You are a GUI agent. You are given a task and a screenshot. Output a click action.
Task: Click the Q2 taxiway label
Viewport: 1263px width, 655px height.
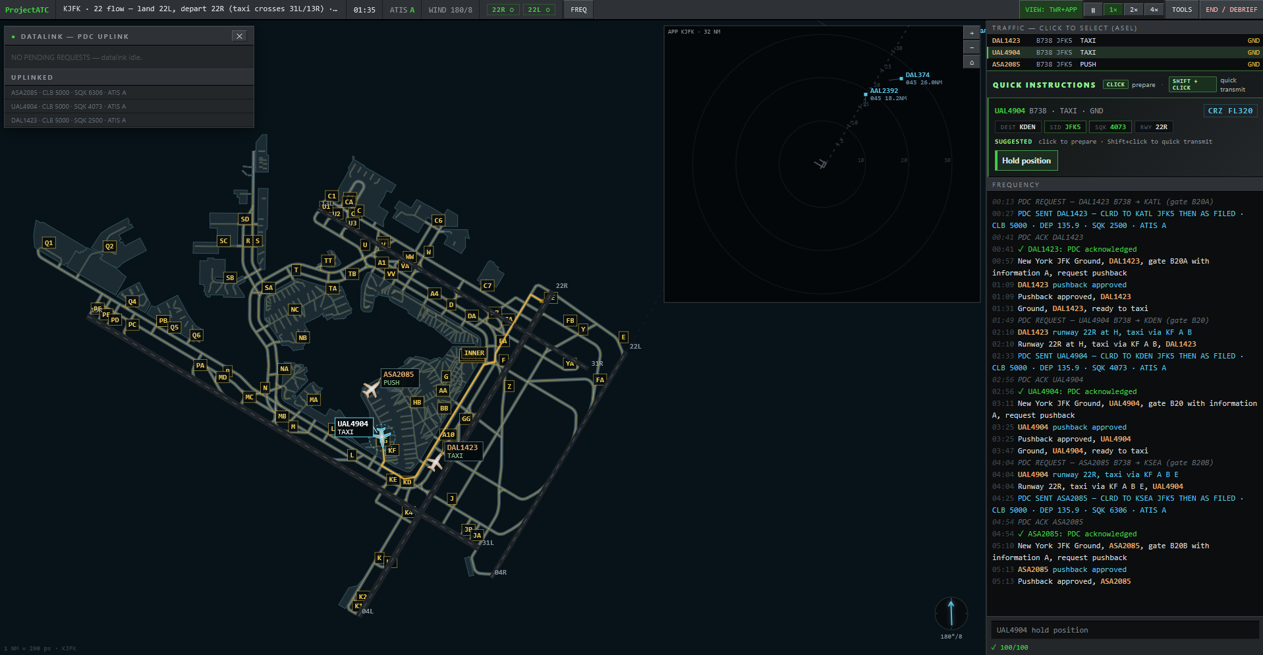coord(109,246)
